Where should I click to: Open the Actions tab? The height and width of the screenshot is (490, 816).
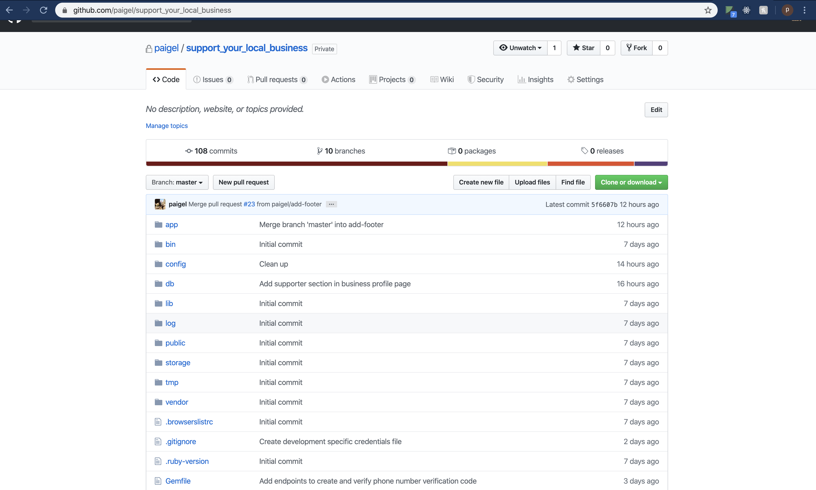338,79
